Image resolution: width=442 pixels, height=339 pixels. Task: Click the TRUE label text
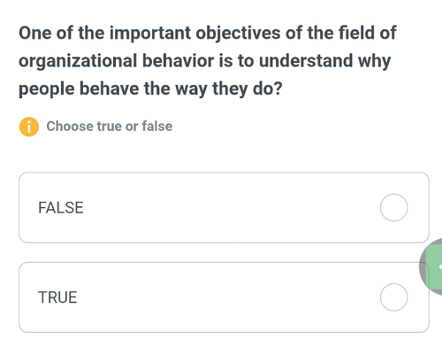pyautogui.click(x=57, y=297)
